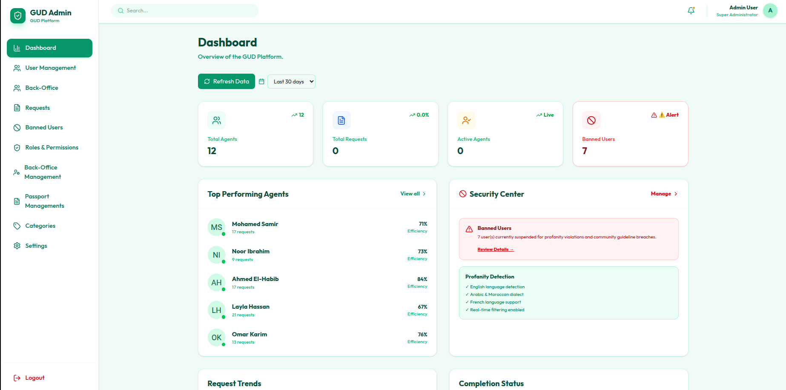786x390 pixels.
Task: Click the Banned Users prohibited icon in card
Action: tap(591, 120)
